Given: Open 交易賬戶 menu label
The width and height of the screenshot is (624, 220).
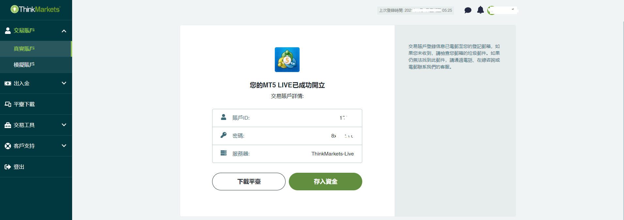Looking at the screenshot, I should 24,31.
